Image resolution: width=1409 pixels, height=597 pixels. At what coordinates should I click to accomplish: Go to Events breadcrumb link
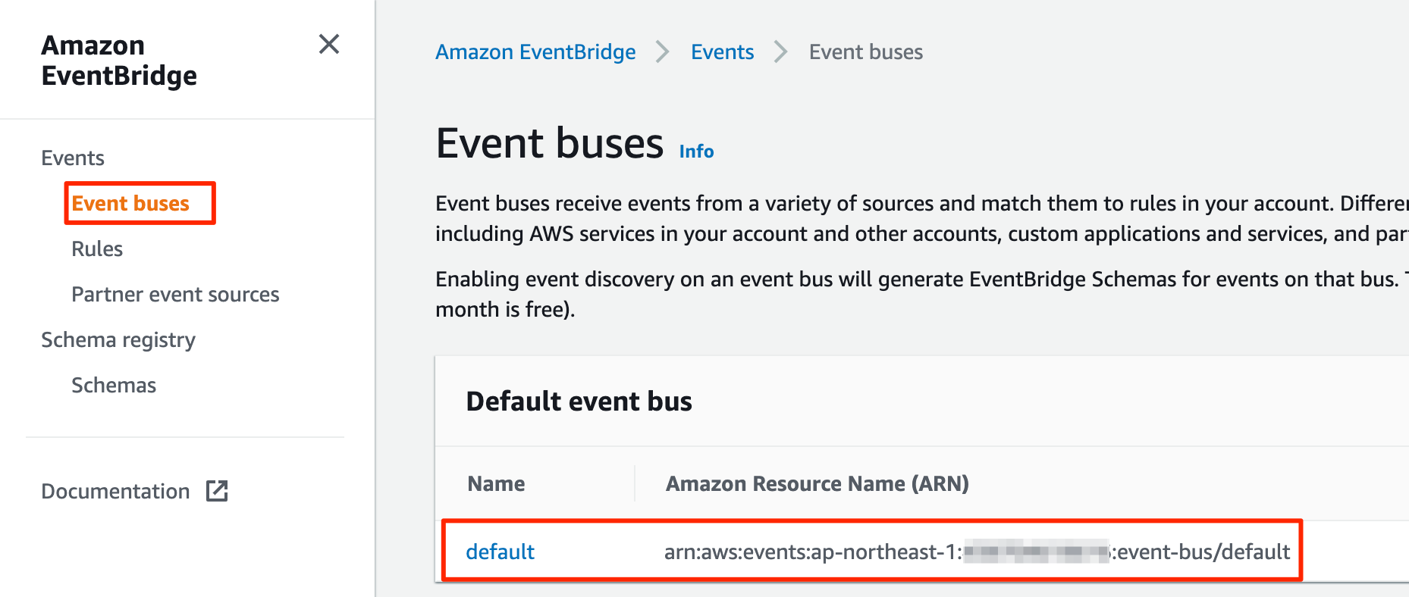pos(722,52)
